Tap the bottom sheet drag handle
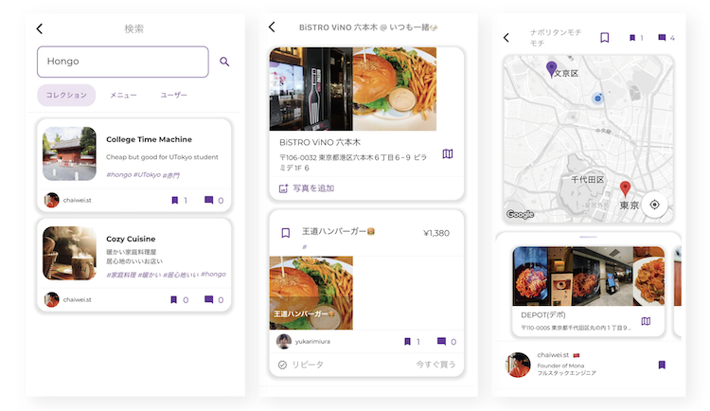Image resolution: width=710 pixels, height=411 pixels. click(588, 237)
